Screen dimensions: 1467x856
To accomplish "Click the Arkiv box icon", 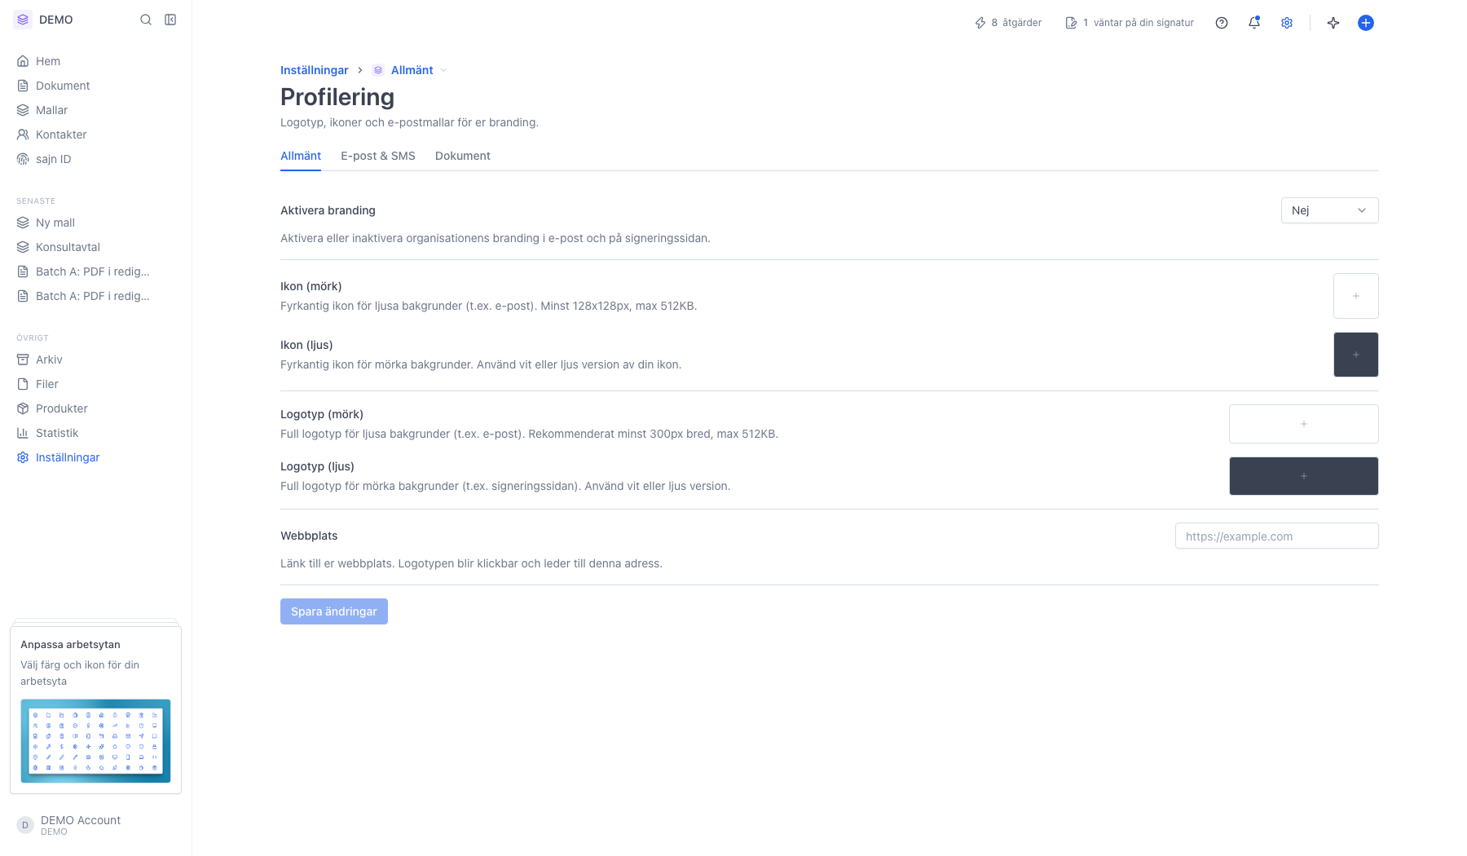I will pyautogui.click(x=23, y=360).
